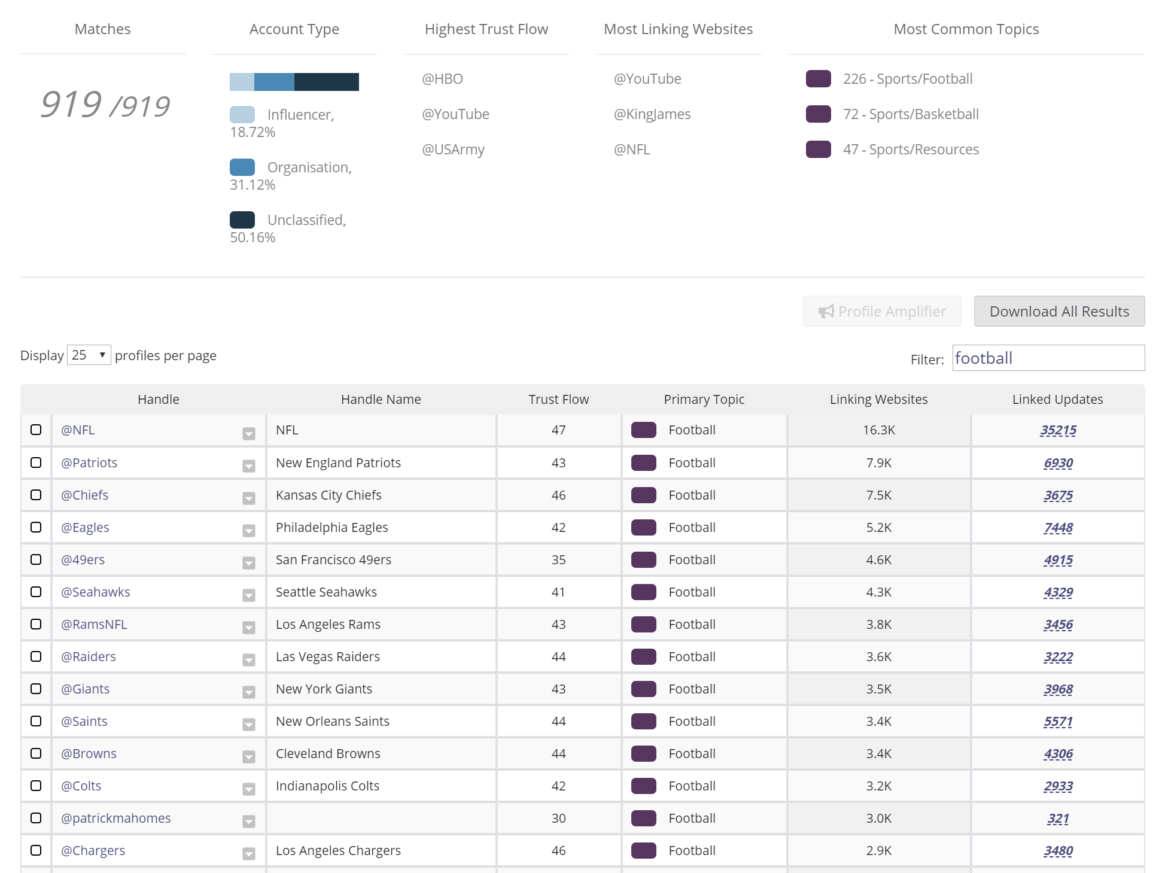This screenshot has height=873, width=1159.
Task: Select the @Browns row checkbox
Action: pyautogui.click(x=36, y=753)
